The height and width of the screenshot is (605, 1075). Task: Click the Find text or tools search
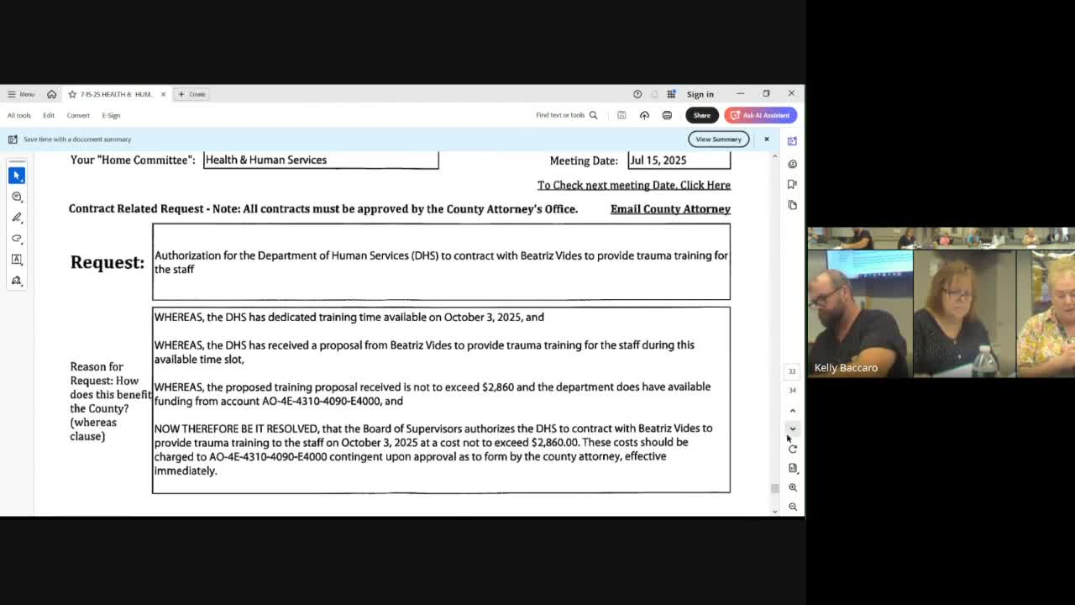tap(567, 115)
